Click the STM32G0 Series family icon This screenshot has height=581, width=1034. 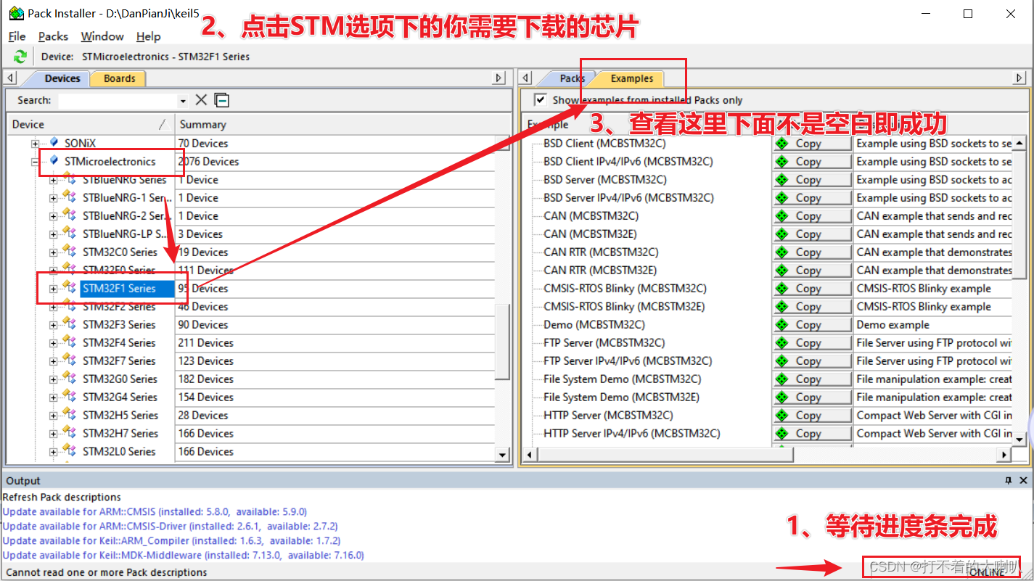[70, 378]
